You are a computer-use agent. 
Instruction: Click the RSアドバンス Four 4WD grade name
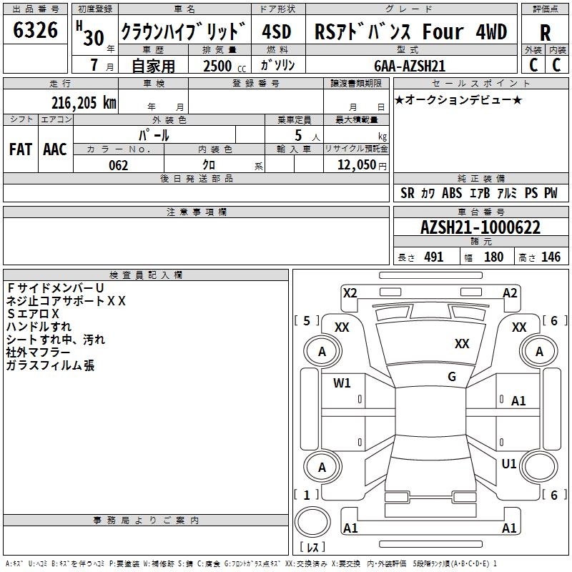(x=410, y=32)
